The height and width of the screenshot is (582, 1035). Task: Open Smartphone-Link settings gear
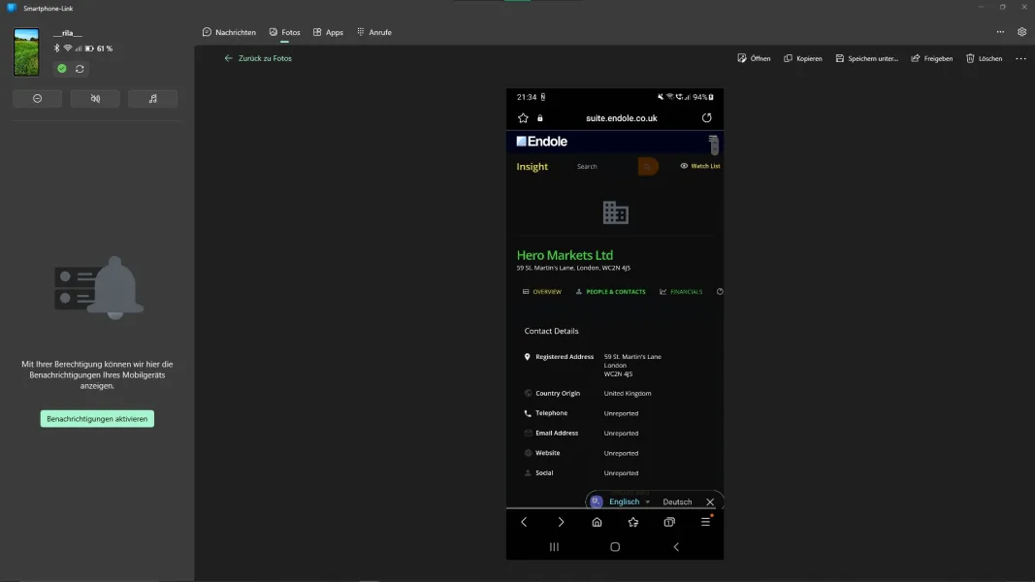tap(1021, 32)
